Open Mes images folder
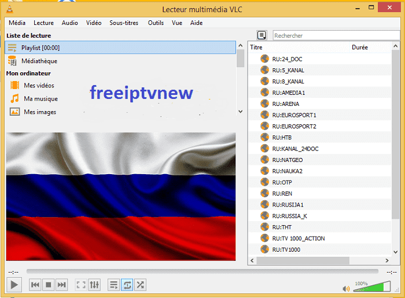The height and width of the screenshot is (298, 405). [40, 112]
